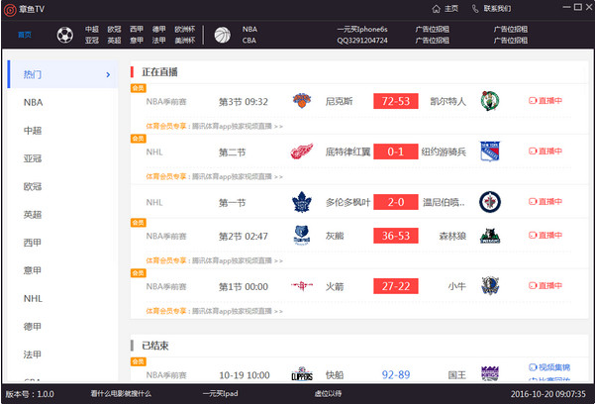
Task: Click 看什么电影就搜什么 in status bar
Action: click(121, 394)
